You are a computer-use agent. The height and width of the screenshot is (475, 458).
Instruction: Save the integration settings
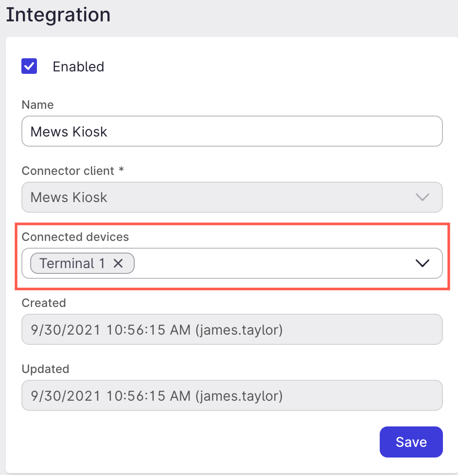411,442
